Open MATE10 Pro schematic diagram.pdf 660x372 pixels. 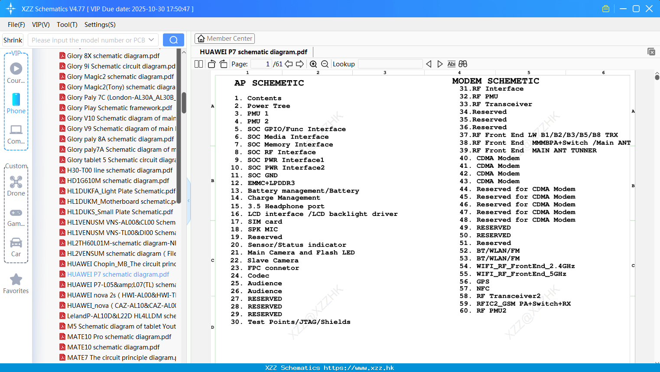click(x=119, y=336)
